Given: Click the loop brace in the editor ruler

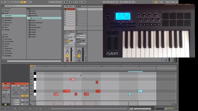Looking at the screenshot, I should coord(96,68).
